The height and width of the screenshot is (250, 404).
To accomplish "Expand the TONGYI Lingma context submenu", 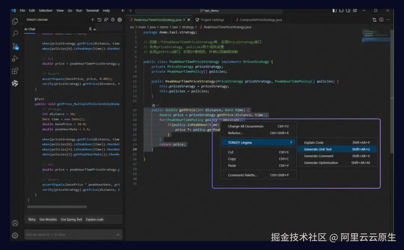I will point(258,142).
